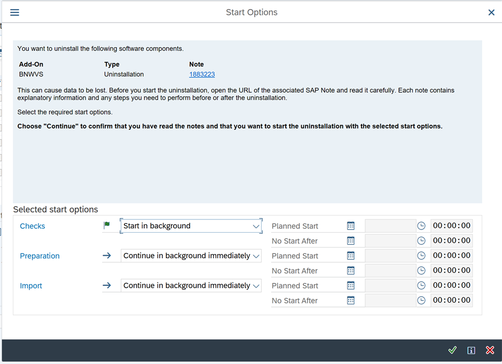Open calendar picker for Checks Planned Start
502x364 pixels.
[x=351, y=226]
